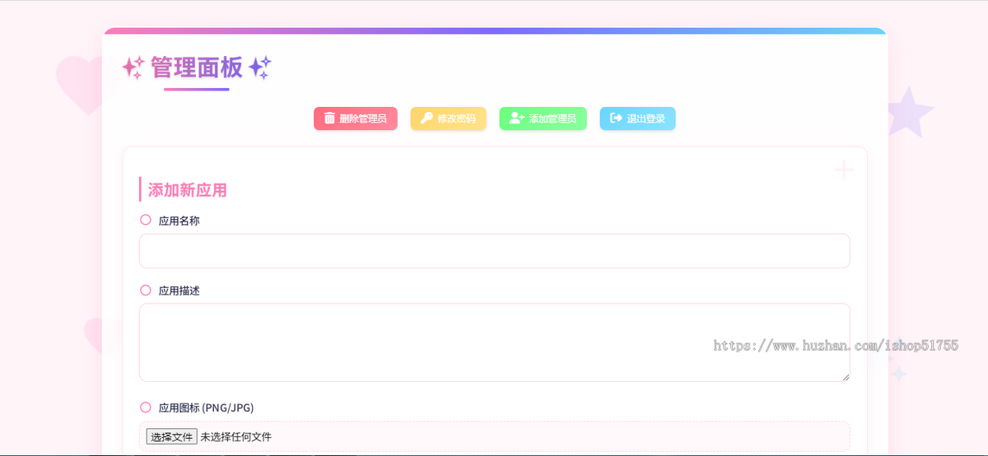Click the 删除管理员 button label

363,119
